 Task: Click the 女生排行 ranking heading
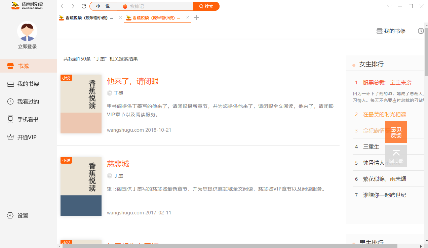tap(372, 64)
